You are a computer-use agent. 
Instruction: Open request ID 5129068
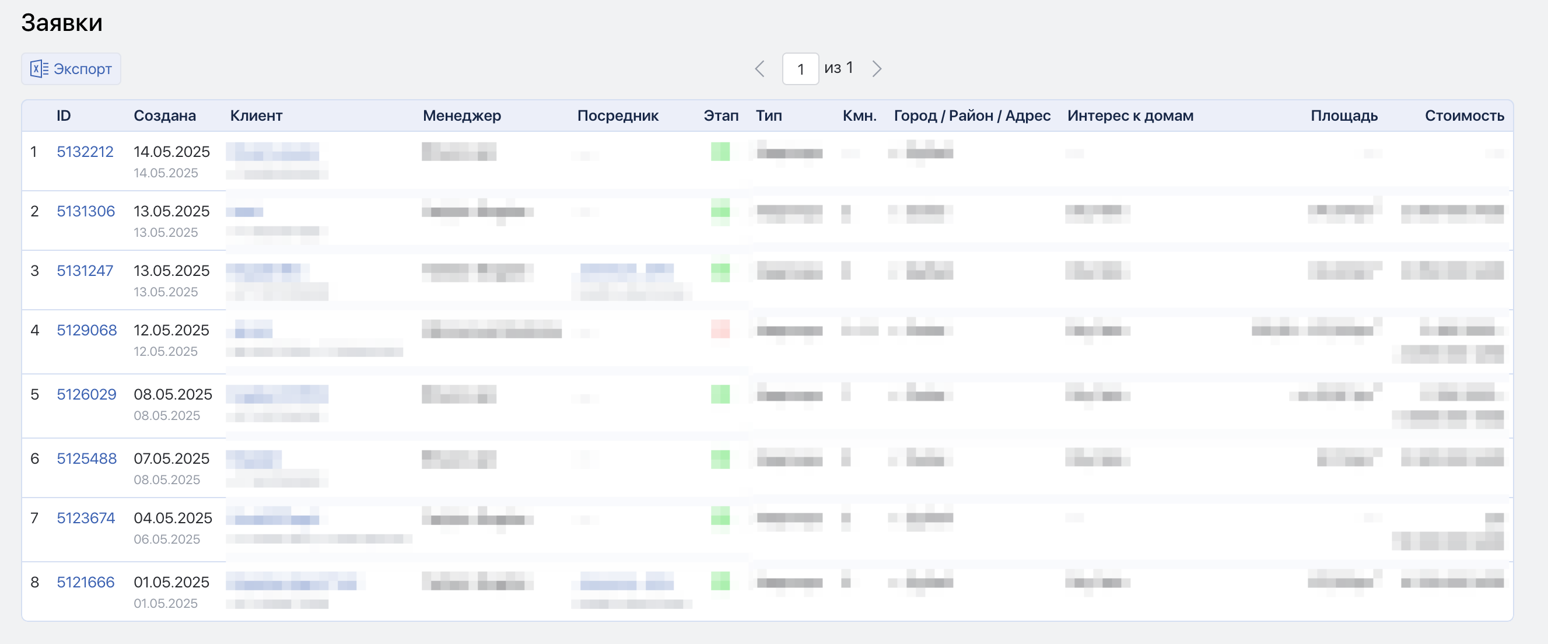[86, 330]
